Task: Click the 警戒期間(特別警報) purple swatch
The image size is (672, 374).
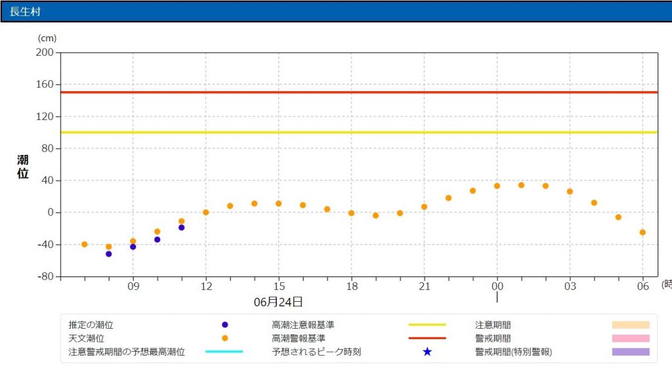Action: point(631,352)
